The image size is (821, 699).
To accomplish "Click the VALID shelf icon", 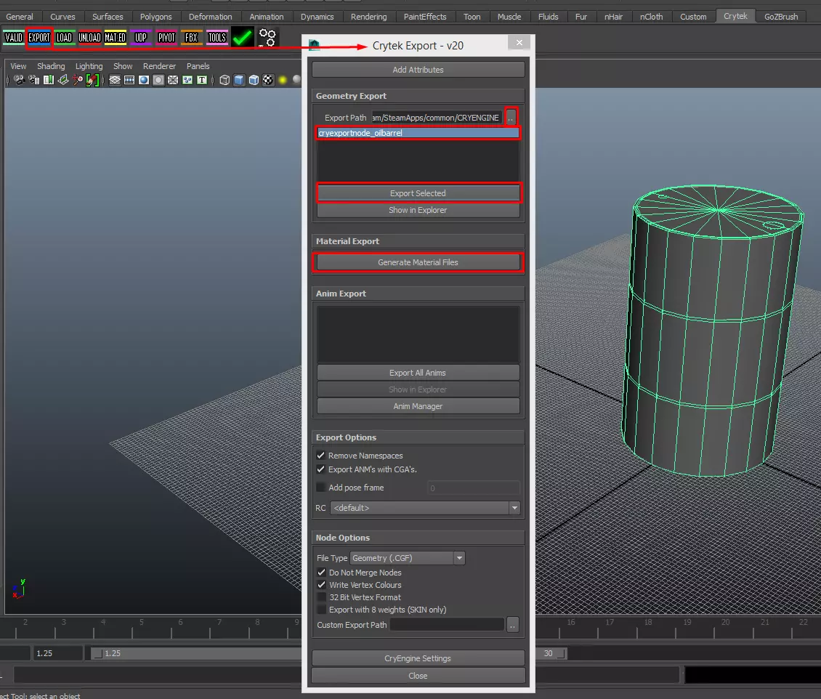I will (14, 38).
